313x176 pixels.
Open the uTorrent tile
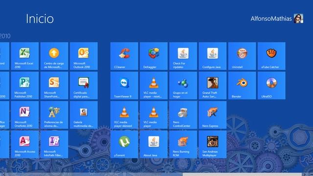124,144
